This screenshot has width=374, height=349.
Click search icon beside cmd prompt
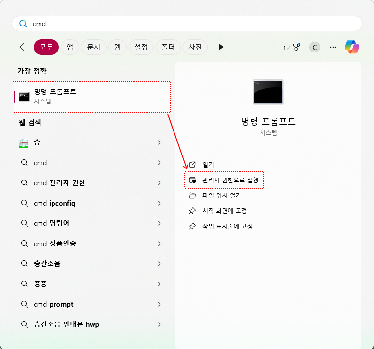tap(24, 304)
